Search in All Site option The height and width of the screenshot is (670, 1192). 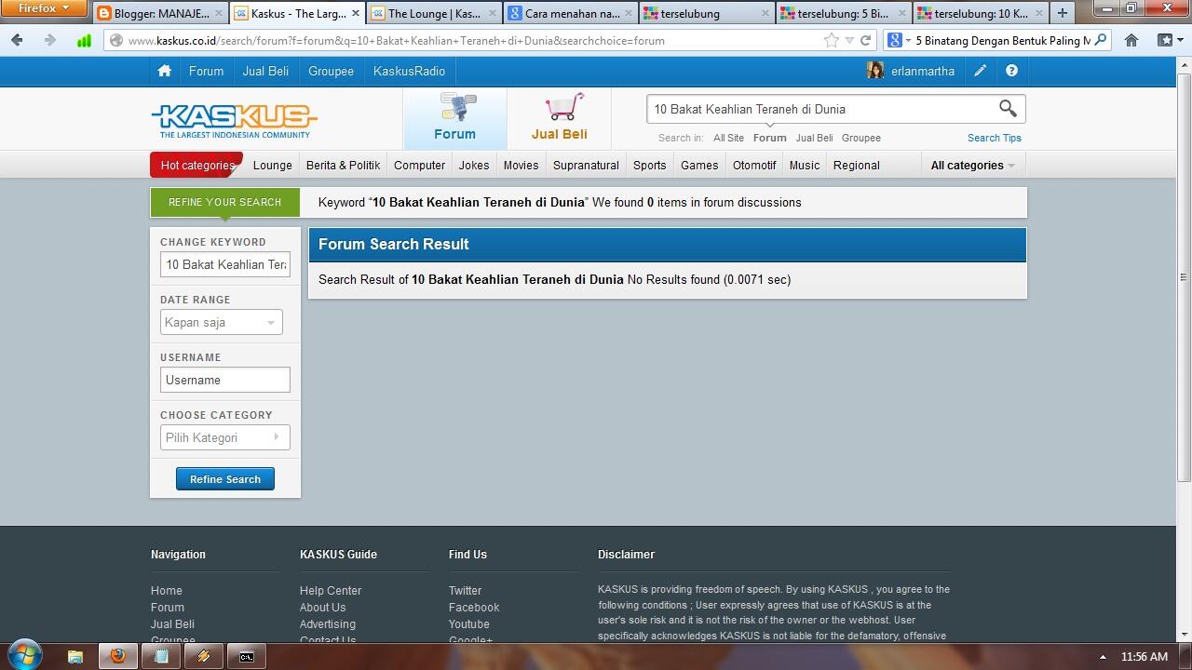[728, 138]
